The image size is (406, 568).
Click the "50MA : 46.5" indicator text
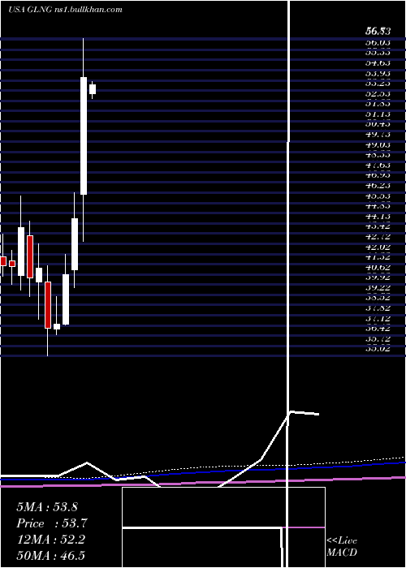coord(50,556)
